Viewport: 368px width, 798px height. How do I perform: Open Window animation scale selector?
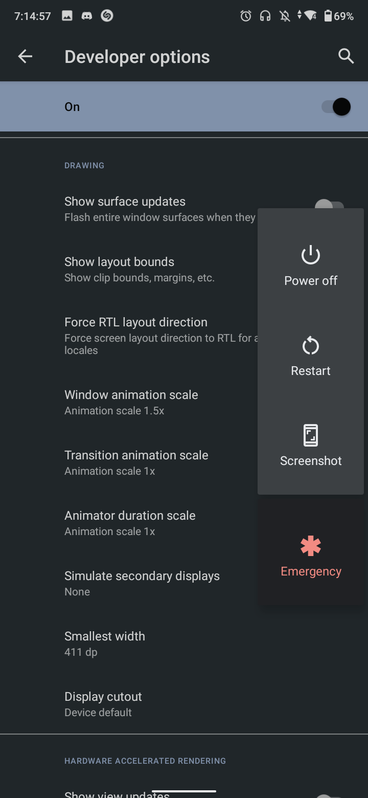[x=184, y=402]
